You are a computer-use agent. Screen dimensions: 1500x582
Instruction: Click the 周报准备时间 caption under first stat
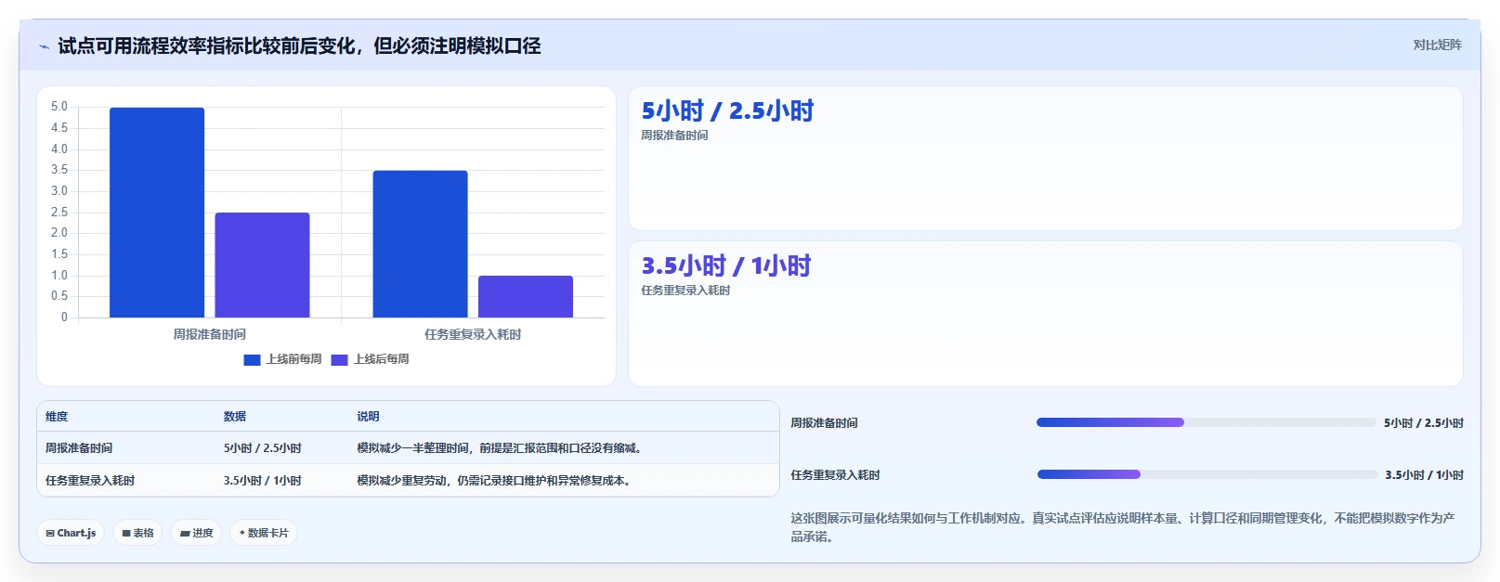click(674, 136)
